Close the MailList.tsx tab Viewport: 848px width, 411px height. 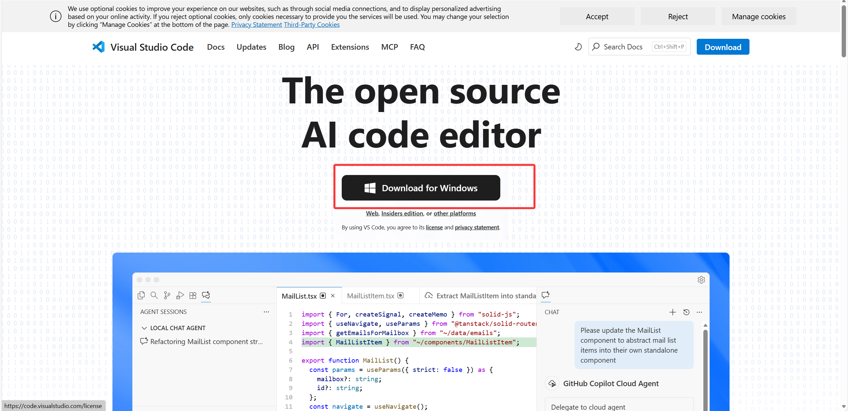click(333, 296)
